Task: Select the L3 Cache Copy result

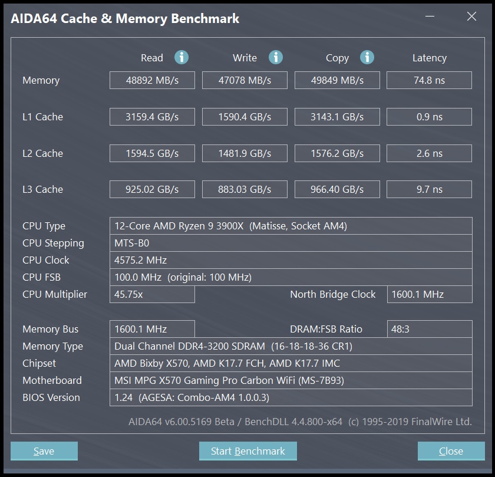Action: [337, 189]
